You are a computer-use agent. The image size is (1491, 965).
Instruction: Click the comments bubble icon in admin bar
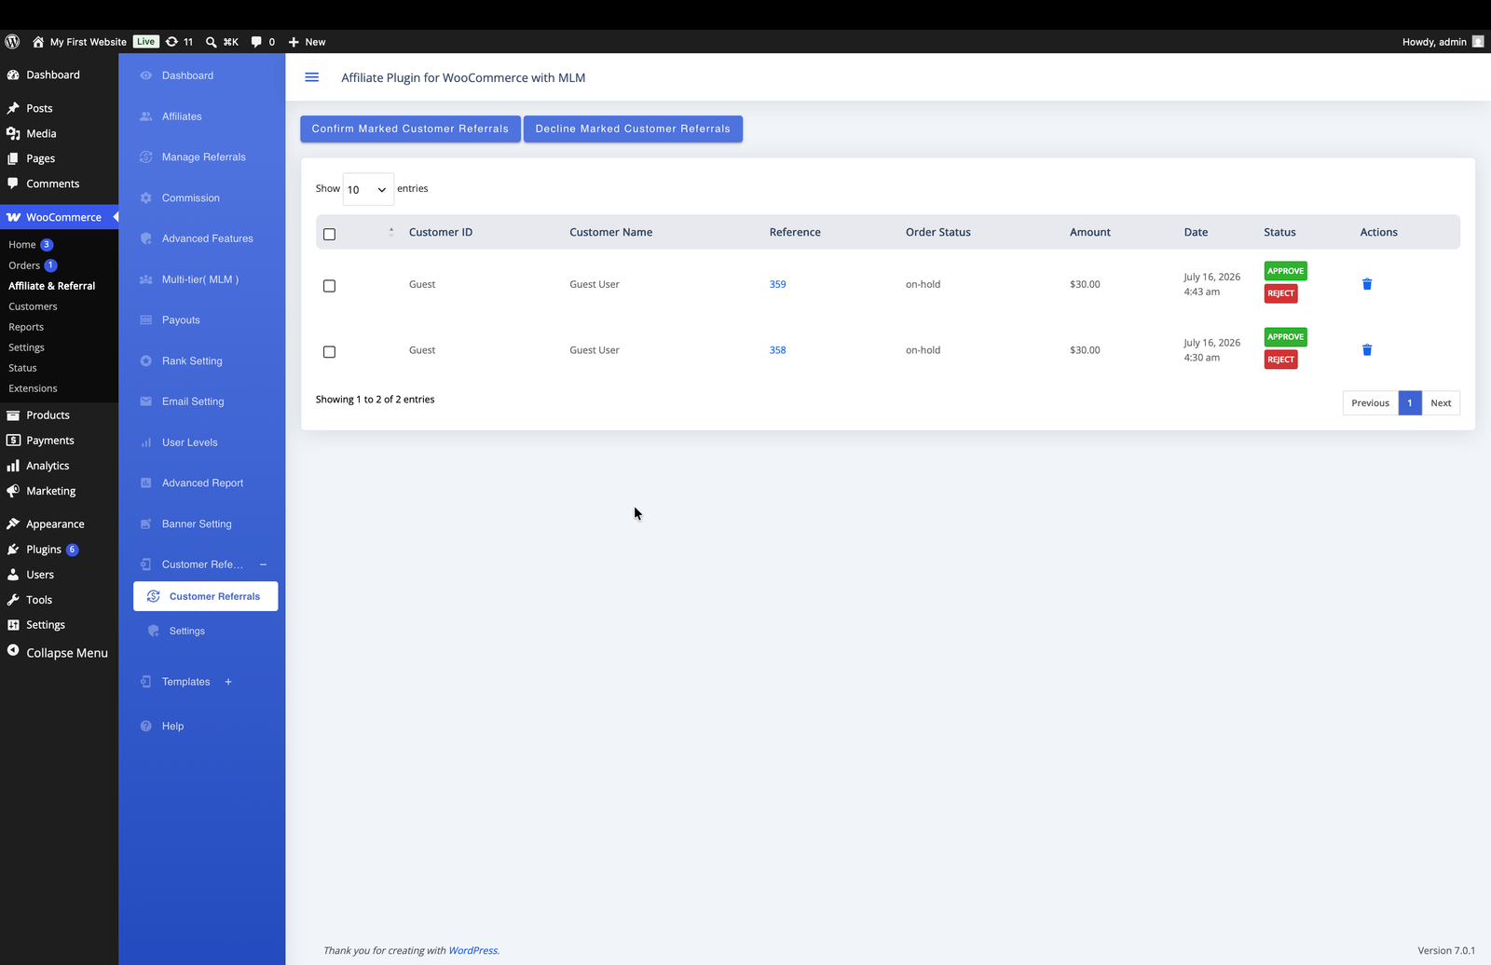pyautogui.click(x=256, y=42)
